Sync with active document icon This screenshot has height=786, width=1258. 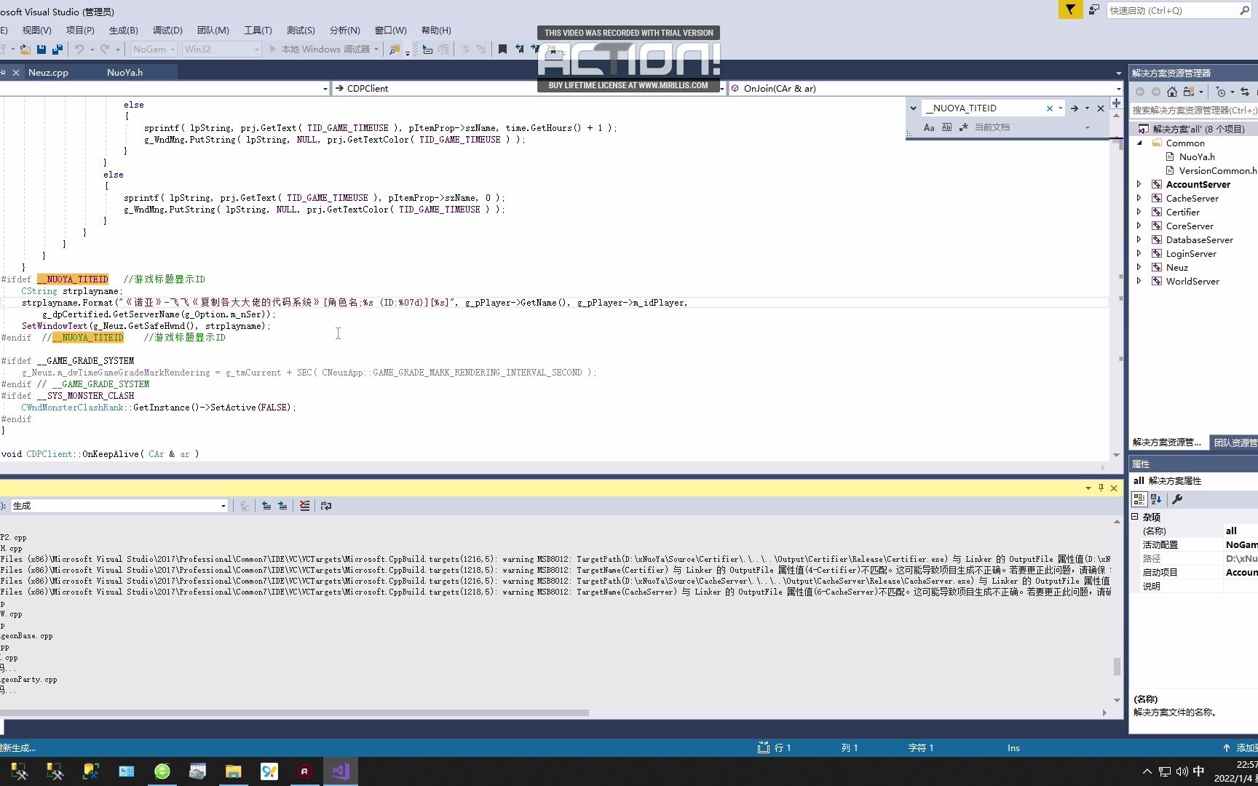[x=1245, y=92]
